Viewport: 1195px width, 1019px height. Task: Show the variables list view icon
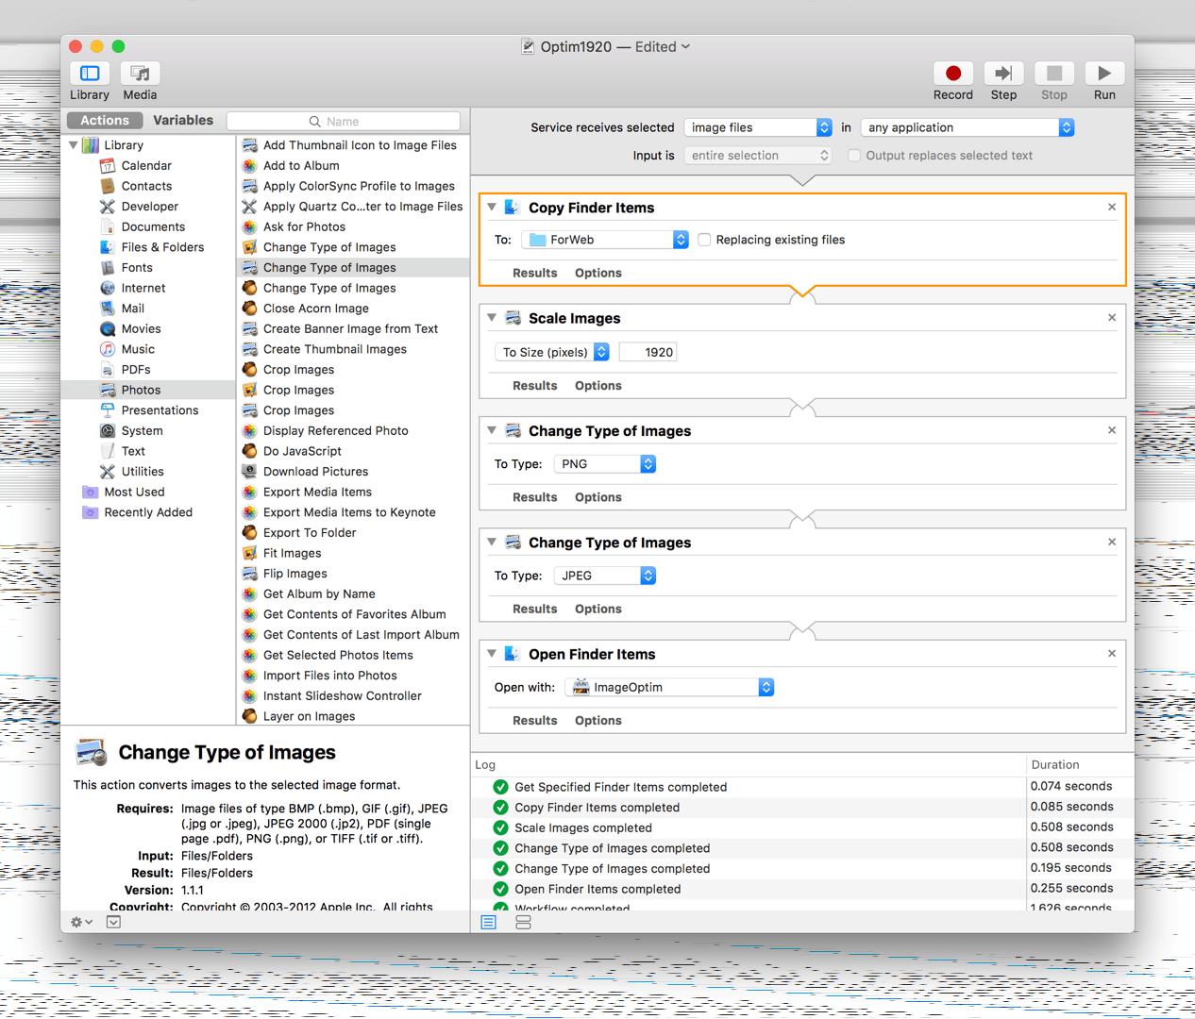[x=523, y=922]
